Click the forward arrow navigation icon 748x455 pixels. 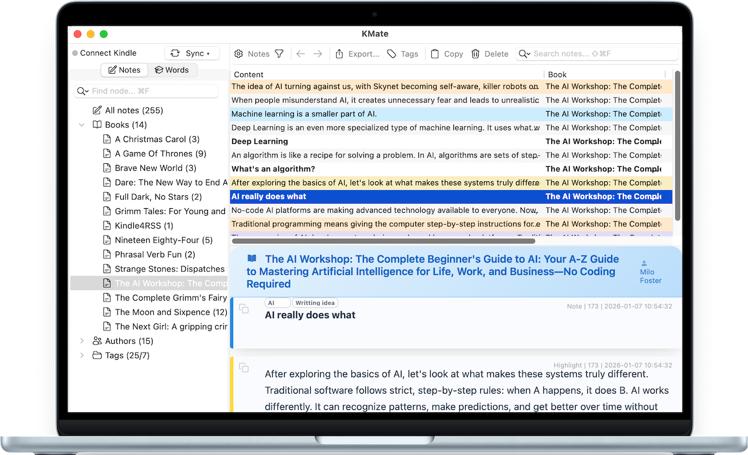click(x=317, y=54)
